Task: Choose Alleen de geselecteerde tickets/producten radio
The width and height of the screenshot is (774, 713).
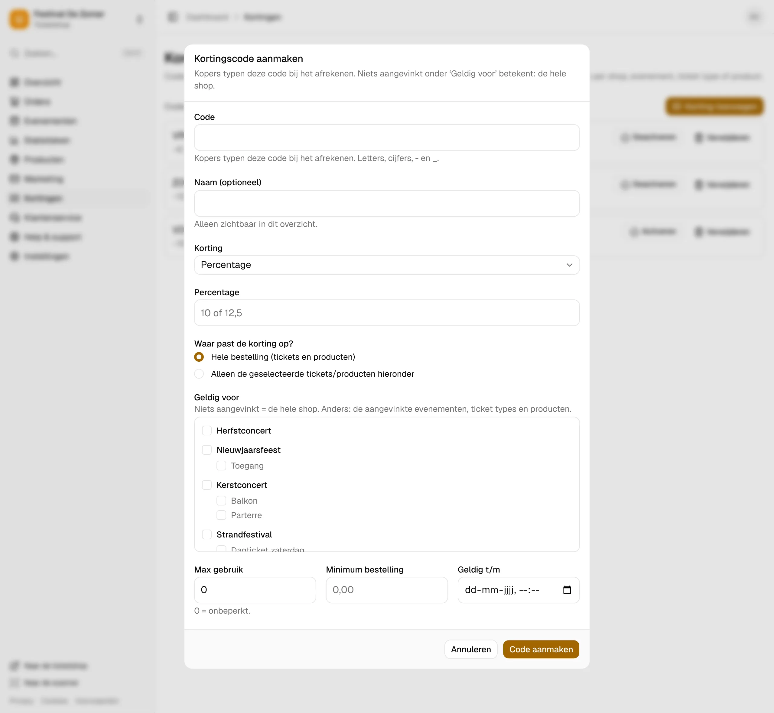Action: point(199,374)
